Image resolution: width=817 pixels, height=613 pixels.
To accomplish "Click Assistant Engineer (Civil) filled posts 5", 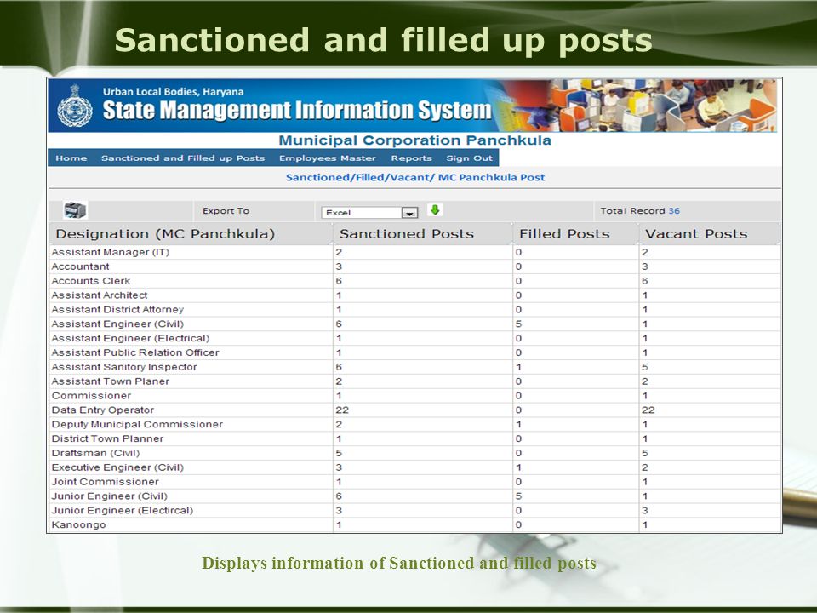I will tap(518, 324).
